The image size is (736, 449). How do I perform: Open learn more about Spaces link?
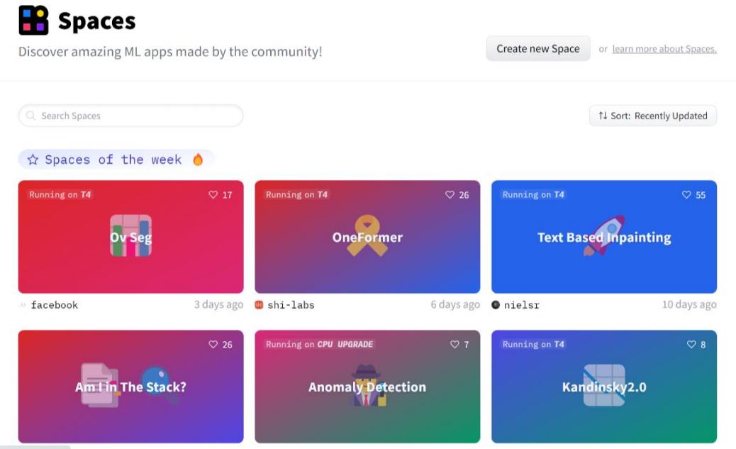(x=664, y=49)
